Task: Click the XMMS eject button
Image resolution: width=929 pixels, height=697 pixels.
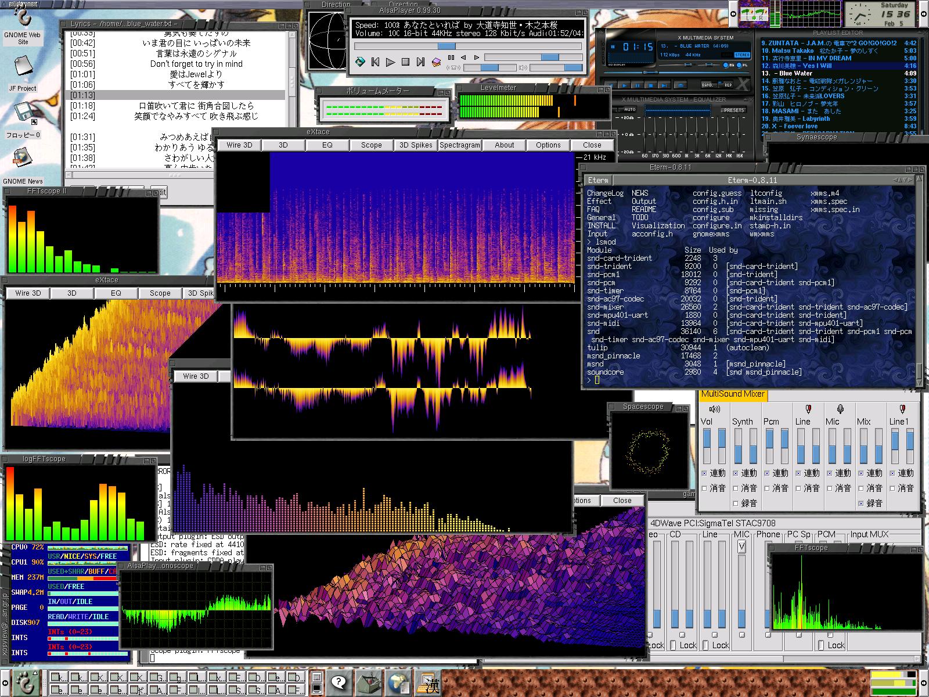Action: point(680,85)
